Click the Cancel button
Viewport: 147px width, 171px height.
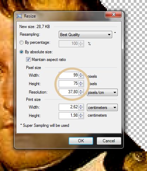(109, 141)
